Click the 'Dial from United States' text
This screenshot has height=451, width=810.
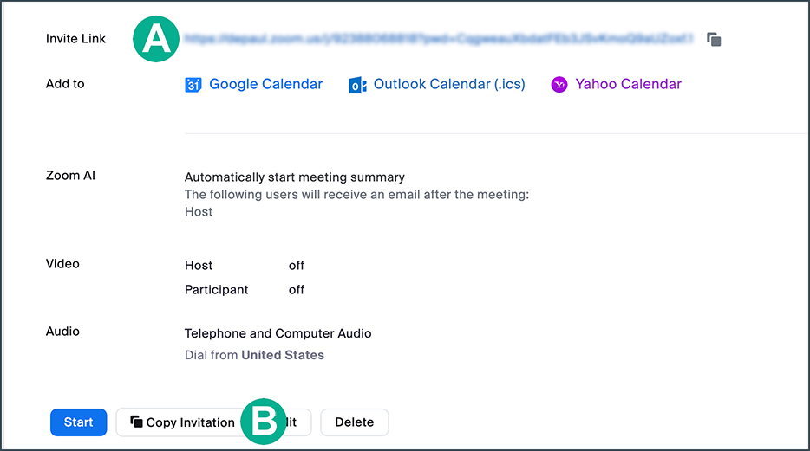(254, 355)
